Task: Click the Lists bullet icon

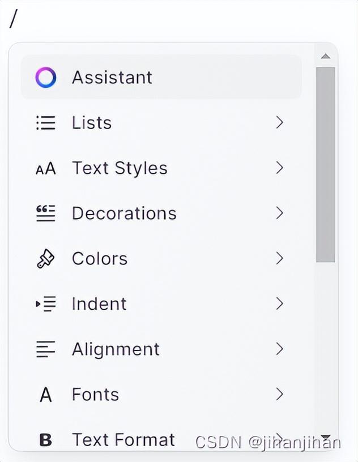Action: [46, 123]
